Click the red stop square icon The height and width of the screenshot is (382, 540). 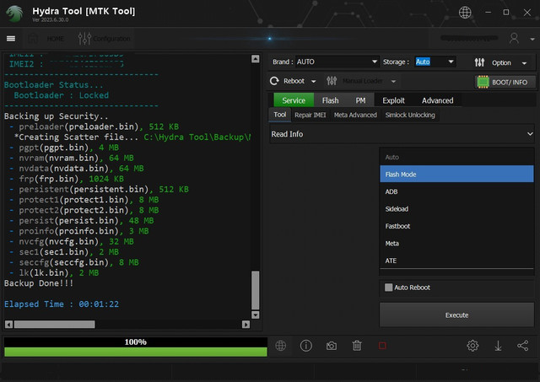coord(382,345)
